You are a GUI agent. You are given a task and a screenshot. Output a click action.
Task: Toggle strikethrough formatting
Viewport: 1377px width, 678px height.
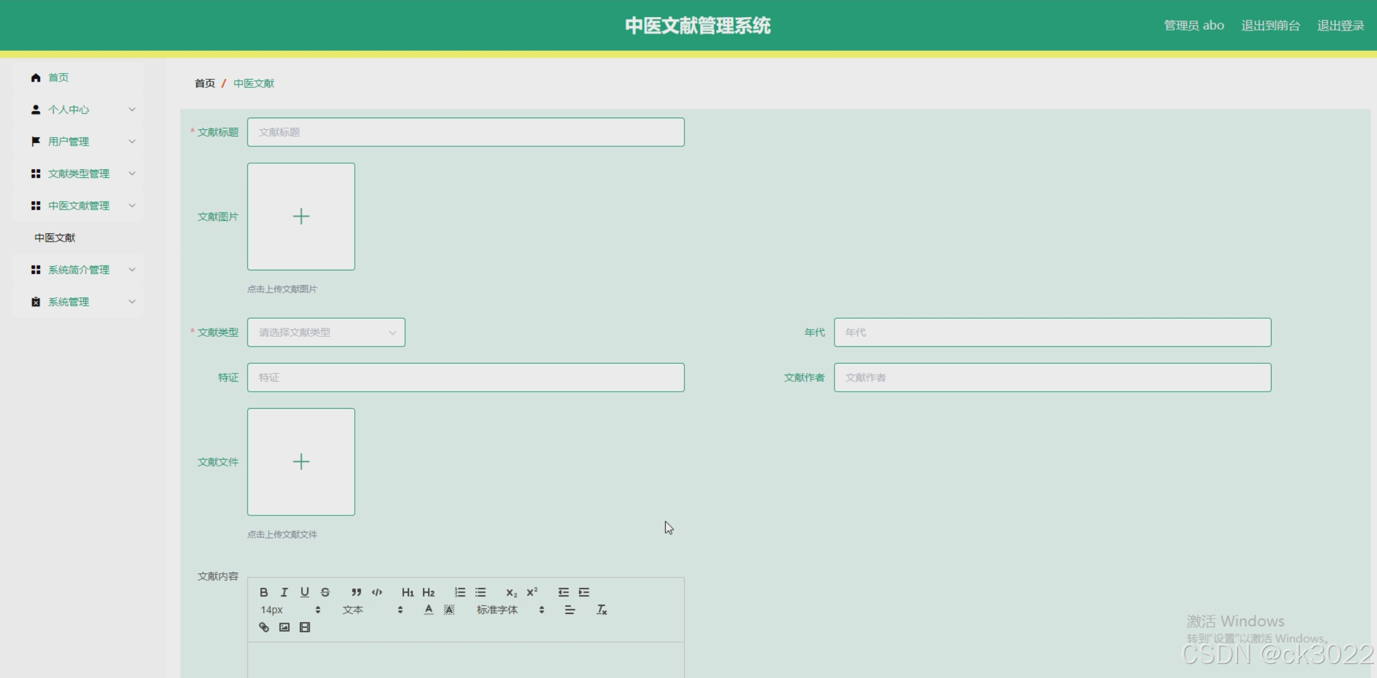point(325,592)
